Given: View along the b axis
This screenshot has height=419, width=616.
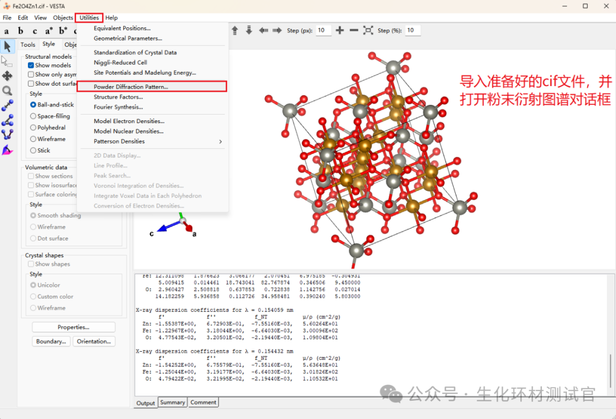Looking at the screenshot, I should coord(21,31).
